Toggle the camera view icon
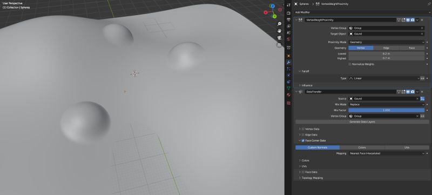 coord(279,38)
